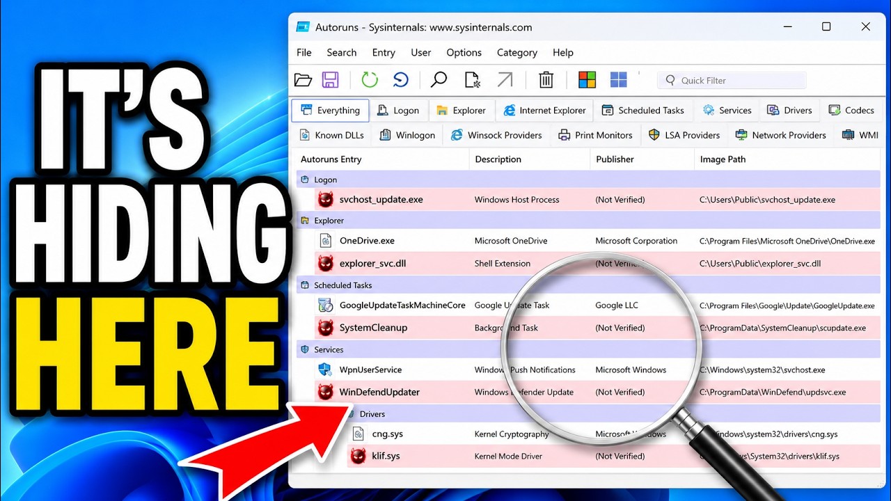Sort by the Description column header

click(530, 159)
